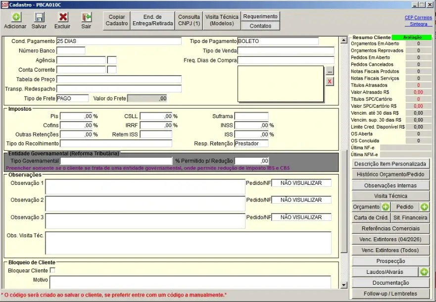Open lookup with the ellipsis button
This screenshot has width=436, height=302.
click(330, 71)
